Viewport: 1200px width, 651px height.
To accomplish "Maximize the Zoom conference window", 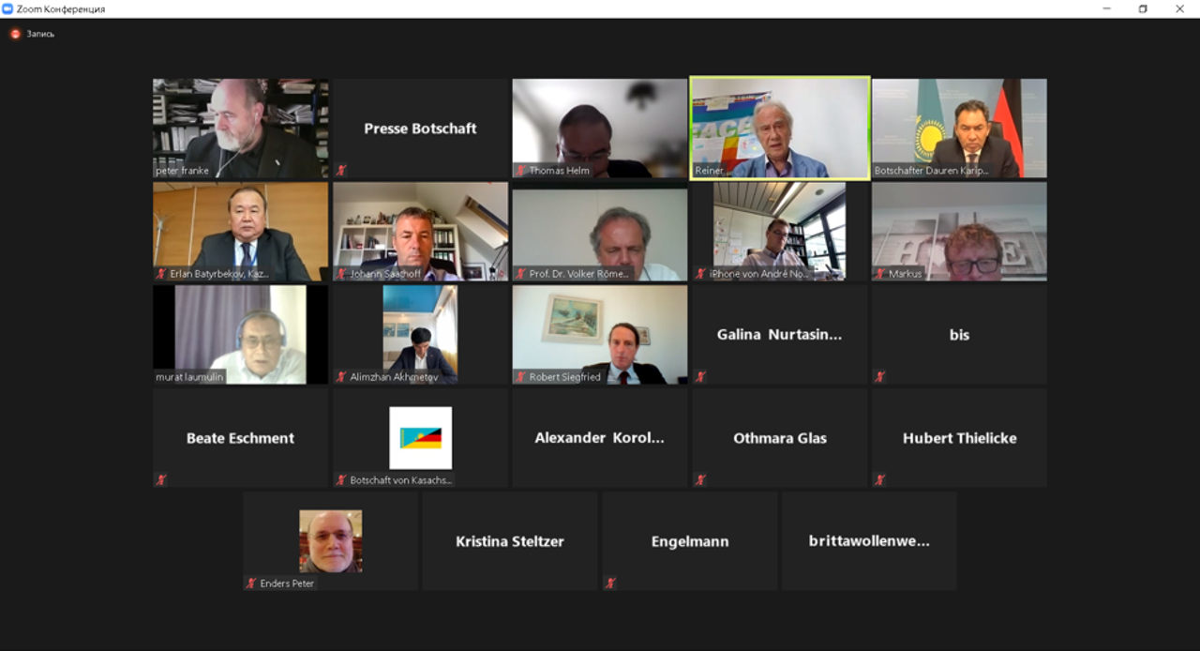I will pos(1143,8).
